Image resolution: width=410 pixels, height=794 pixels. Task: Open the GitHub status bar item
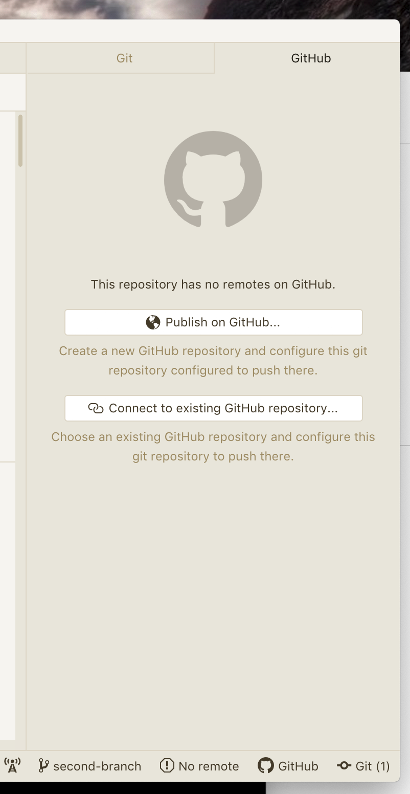point(288,766)
